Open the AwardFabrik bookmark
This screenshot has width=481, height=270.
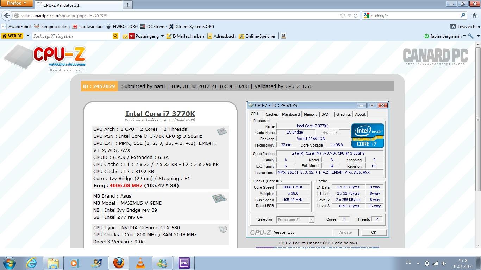point(17,26)
